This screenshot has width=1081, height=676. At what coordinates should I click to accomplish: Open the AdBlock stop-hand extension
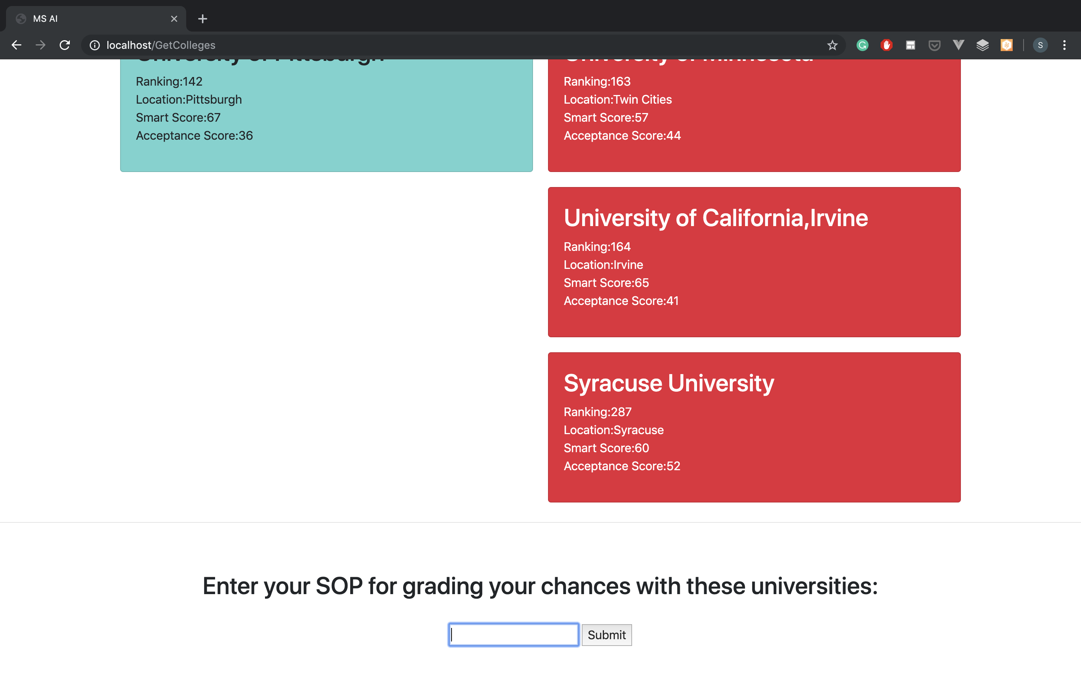(886, 45)
